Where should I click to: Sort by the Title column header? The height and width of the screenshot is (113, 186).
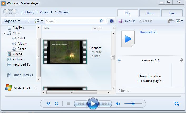click(x=66, y=28)
